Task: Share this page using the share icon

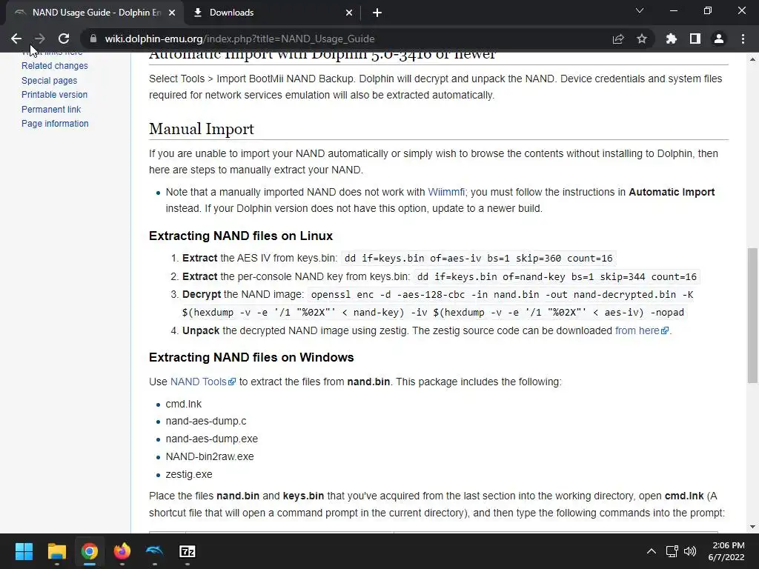Action: coord(618,39)
